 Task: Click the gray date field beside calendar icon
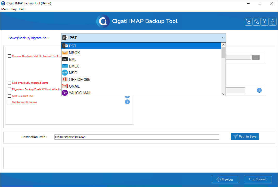(x=239, y=57)
